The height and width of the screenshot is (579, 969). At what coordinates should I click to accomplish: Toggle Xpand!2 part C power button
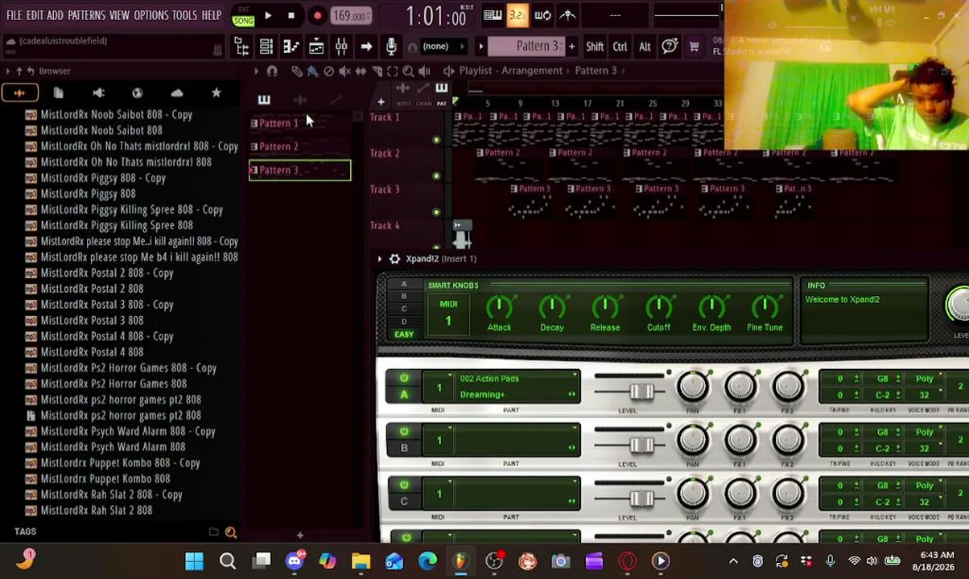point(404,485)
